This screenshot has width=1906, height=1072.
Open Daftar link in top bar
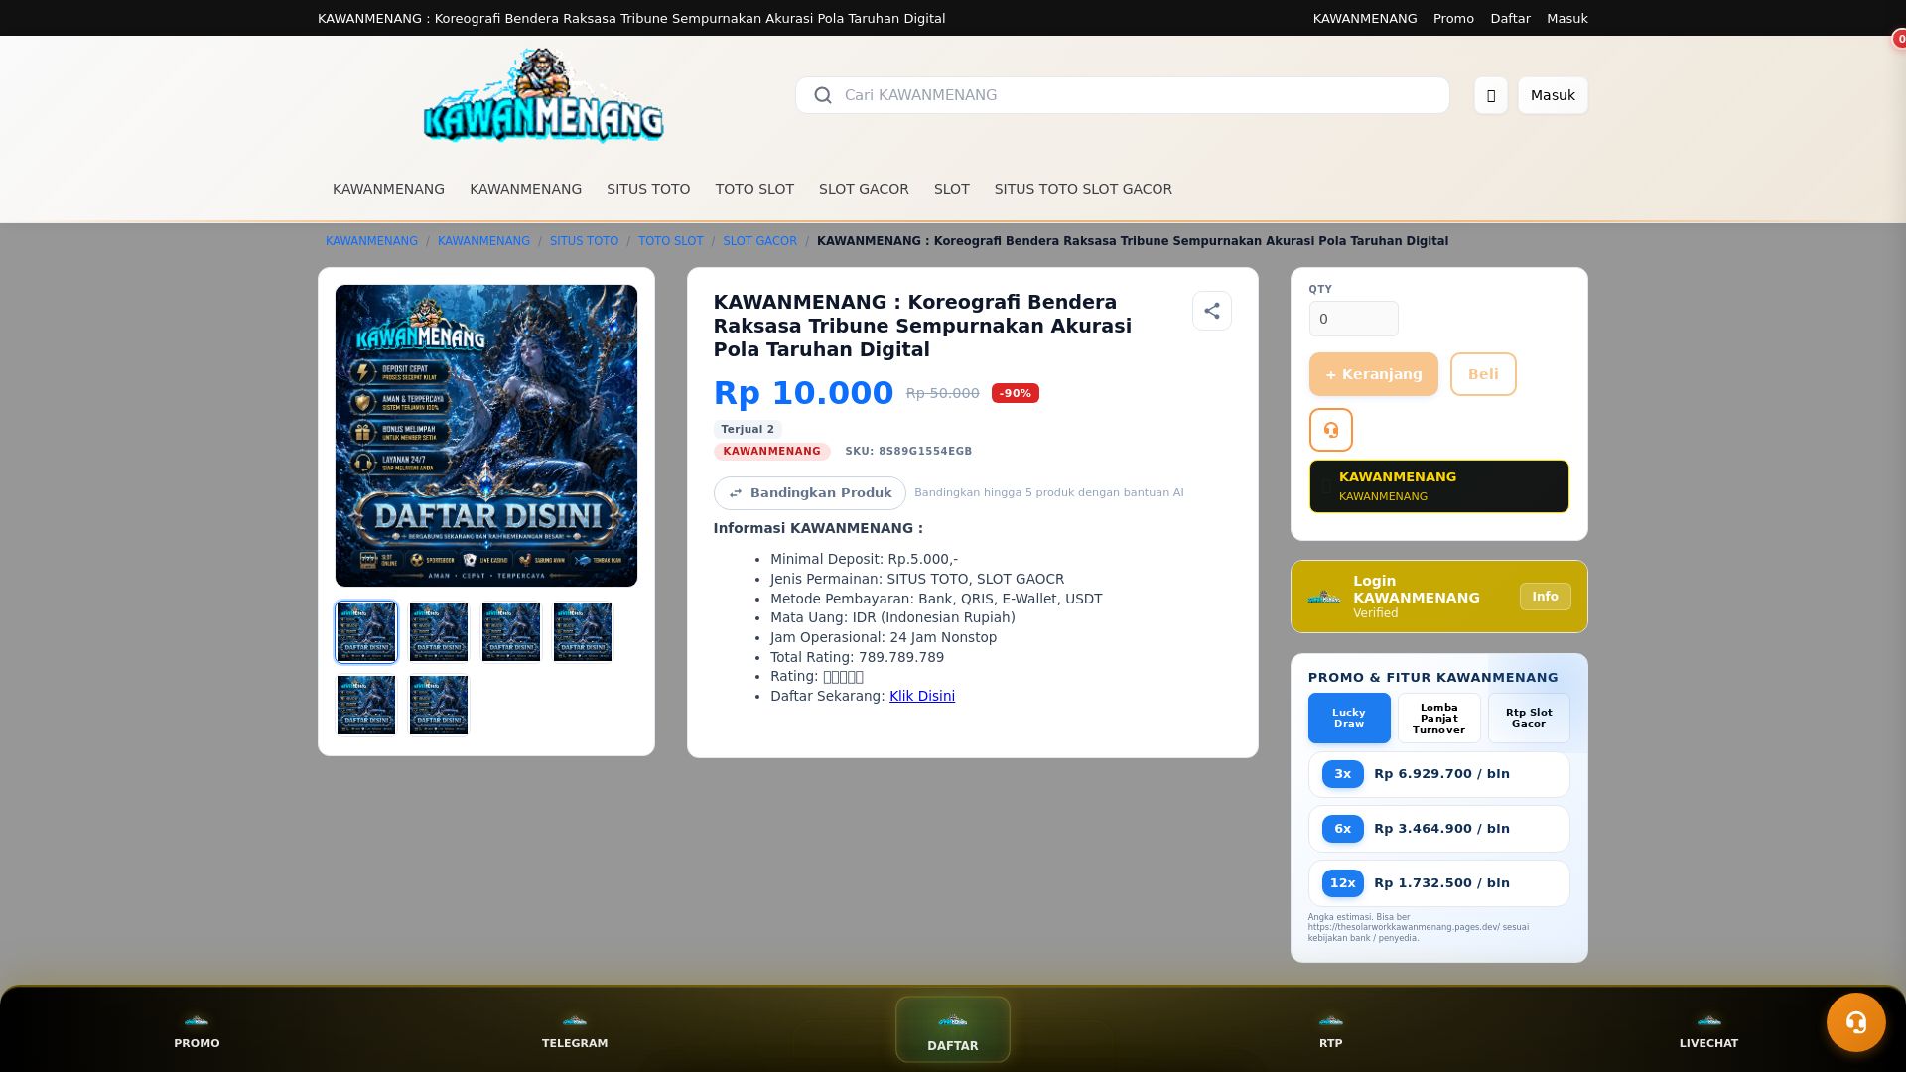[1509, 18]
